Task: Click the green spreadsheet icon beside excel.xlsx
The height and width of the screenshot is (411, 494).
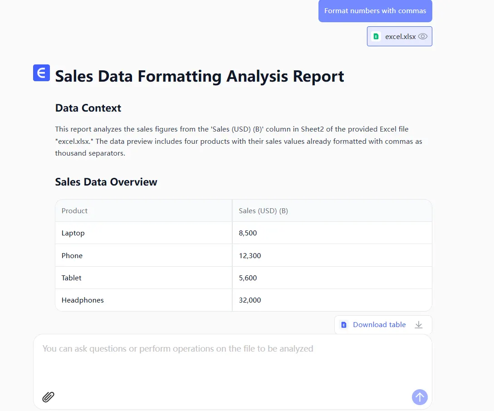Action: pyautogui.click(x=376, y=37)
